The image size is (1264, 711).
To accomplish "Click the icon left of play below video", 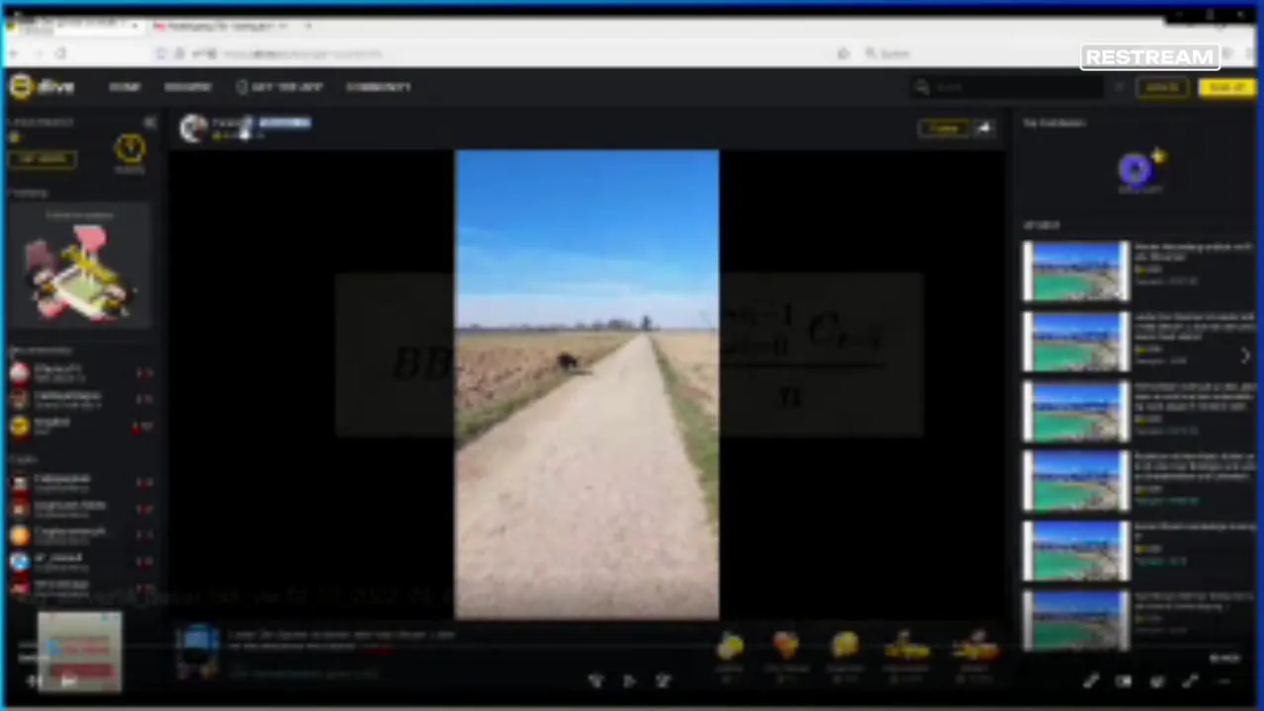I will [595, 680].
